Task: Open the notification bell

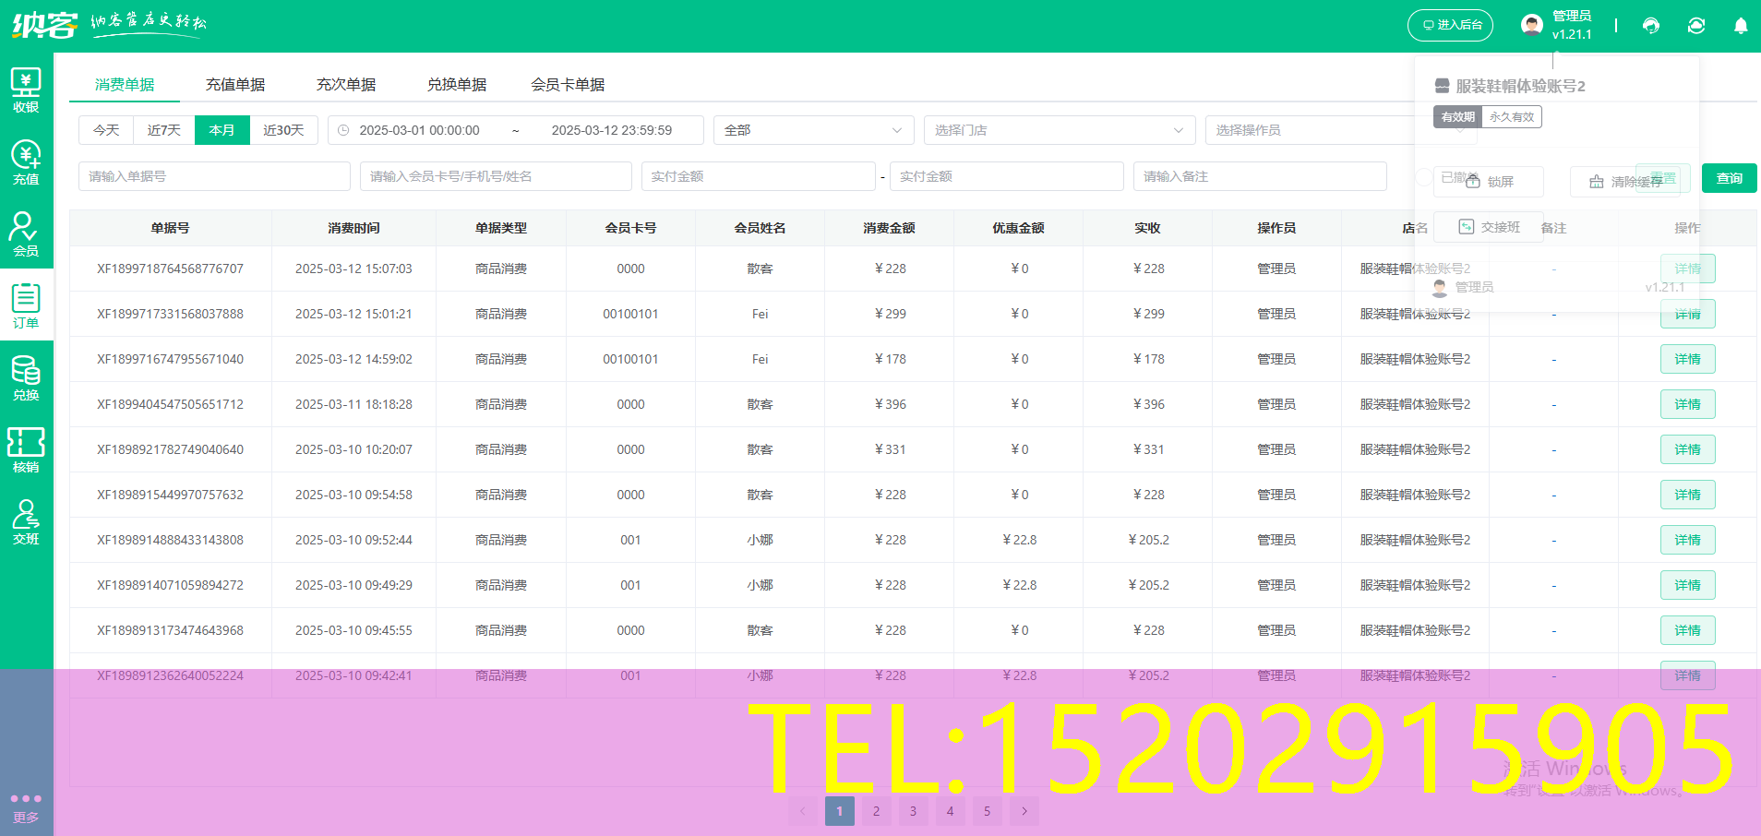Action: (x=1741, y=25)
